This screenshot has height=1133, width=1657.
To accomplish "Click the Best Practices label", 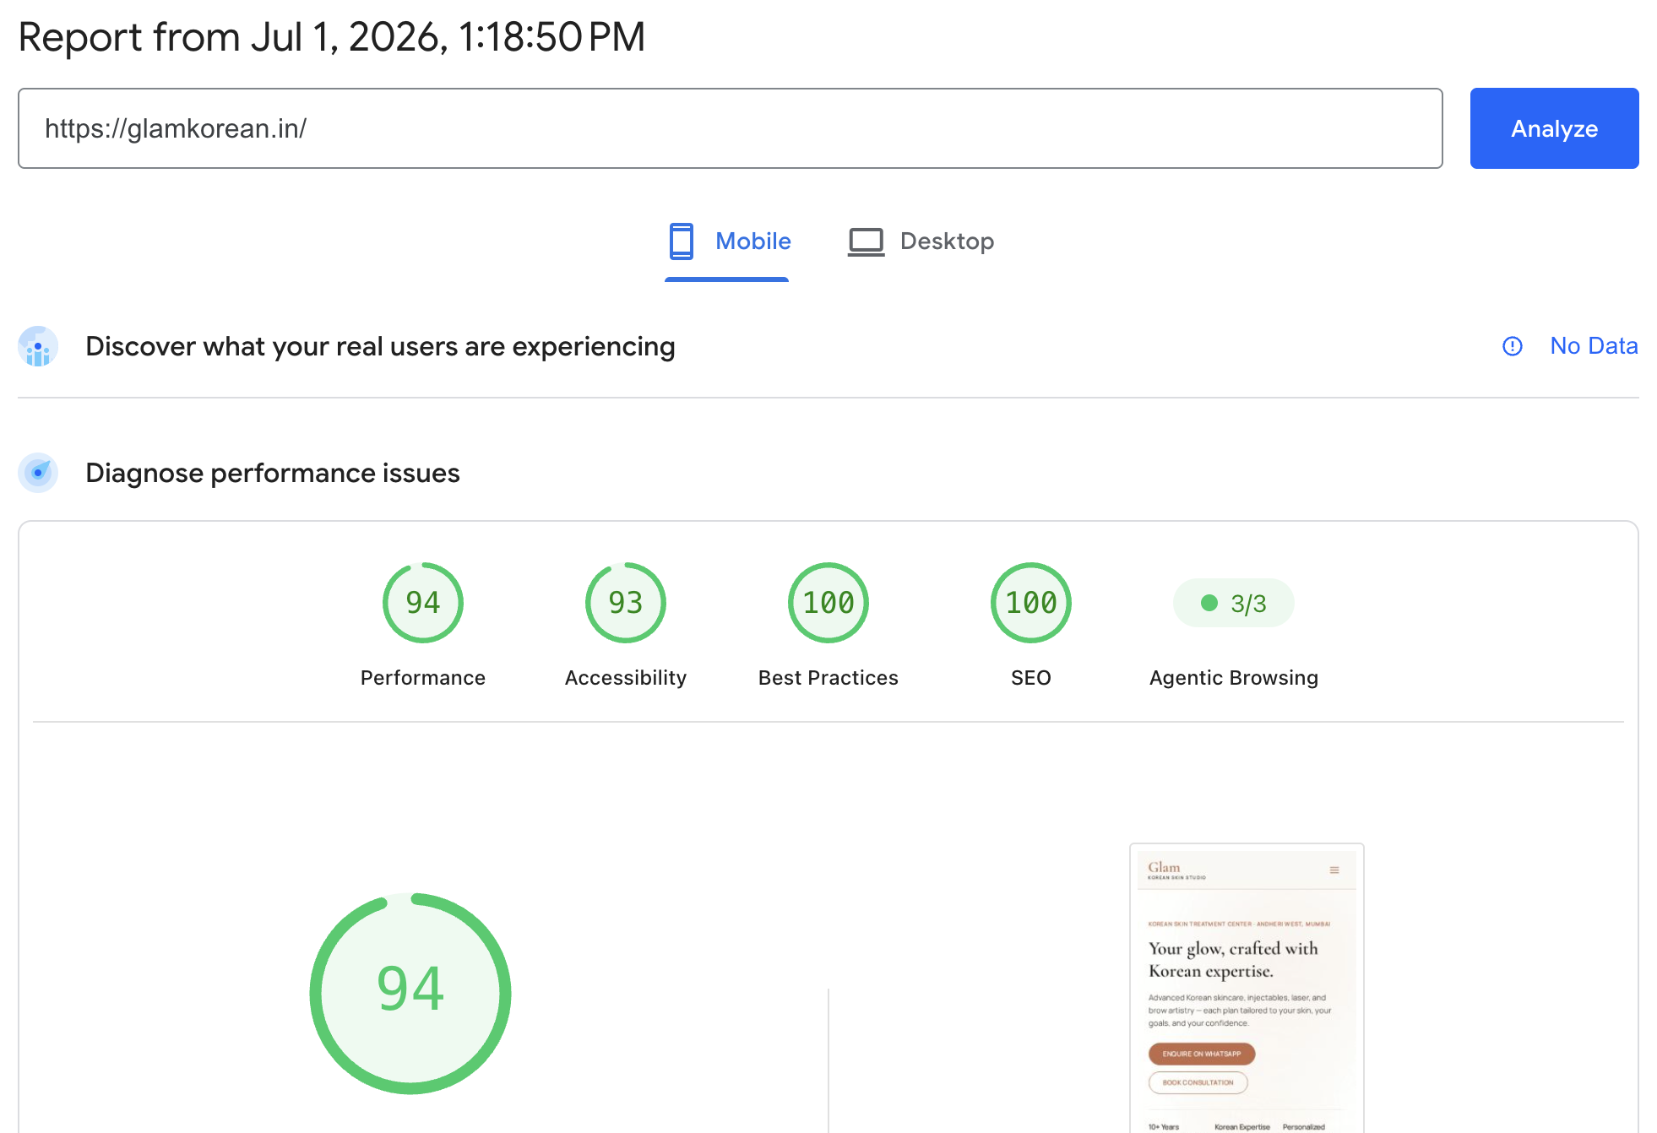I will pyautogui.click(x=828, y=678).
